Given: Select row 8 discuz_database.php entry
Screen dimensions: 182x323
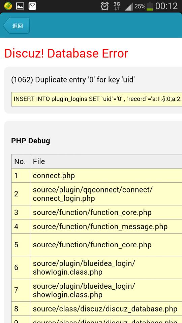Looking at the screenshot, I should tap(105, 309).
